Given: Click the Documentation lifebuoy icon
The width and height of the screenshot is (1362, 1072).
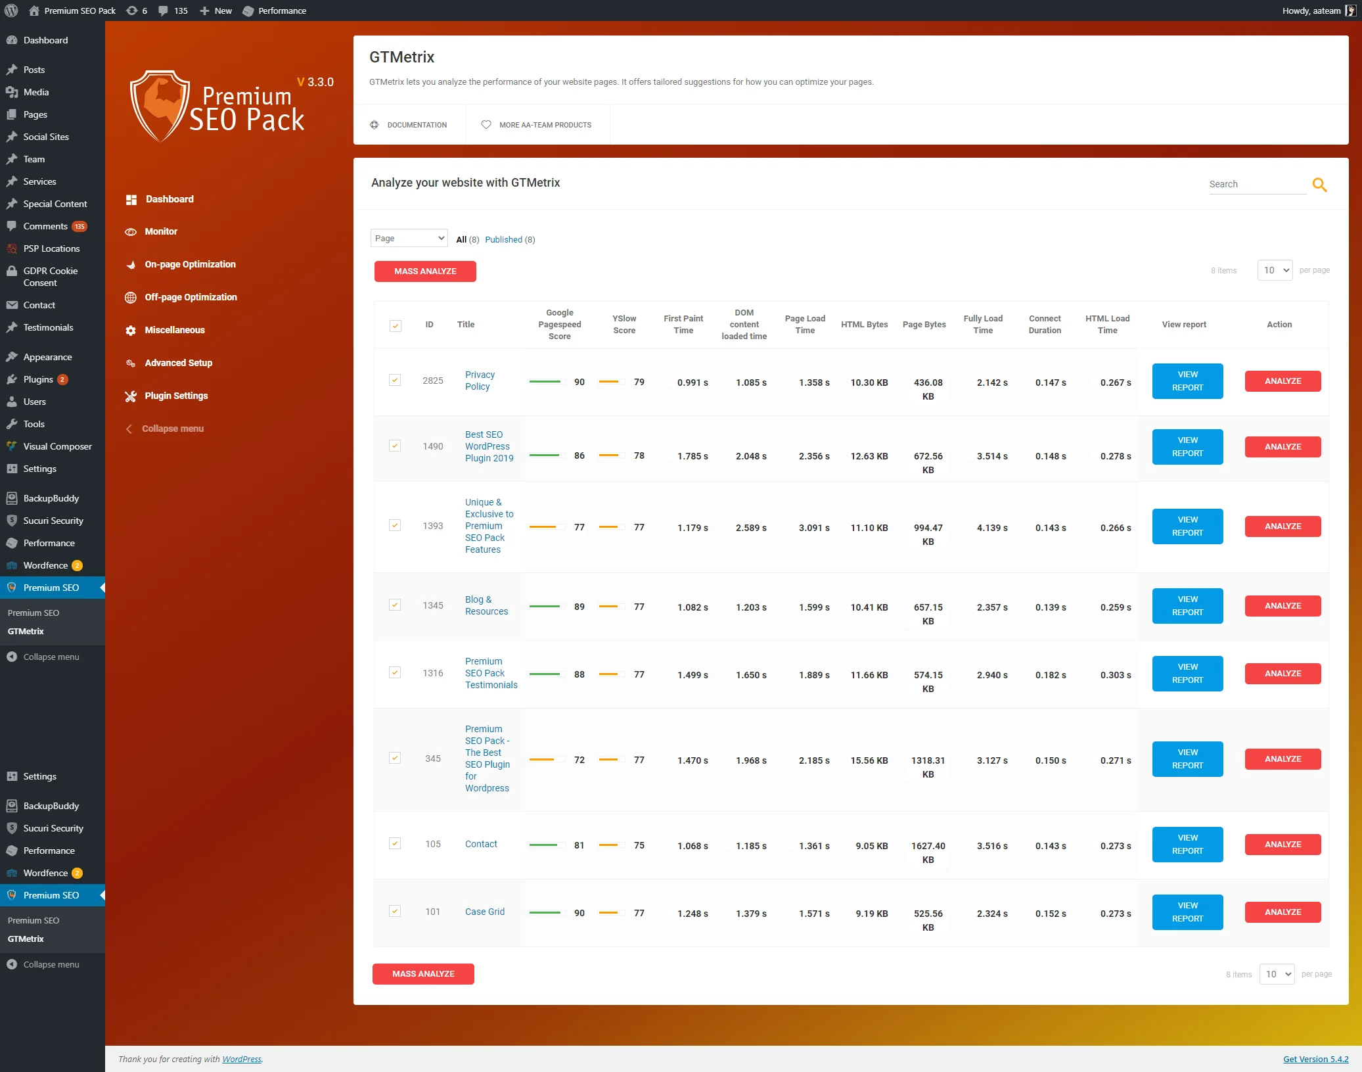Looking at the screenshot, I should click(375, 125).
